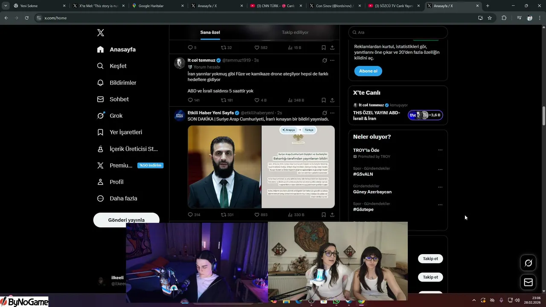The image size is (546, 307).
Task: Open speaker volume control in system tray
Action: point(517,300)
